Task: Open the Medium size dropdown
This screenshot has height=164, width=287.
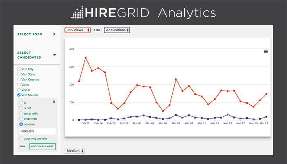Action: [75, 151]
